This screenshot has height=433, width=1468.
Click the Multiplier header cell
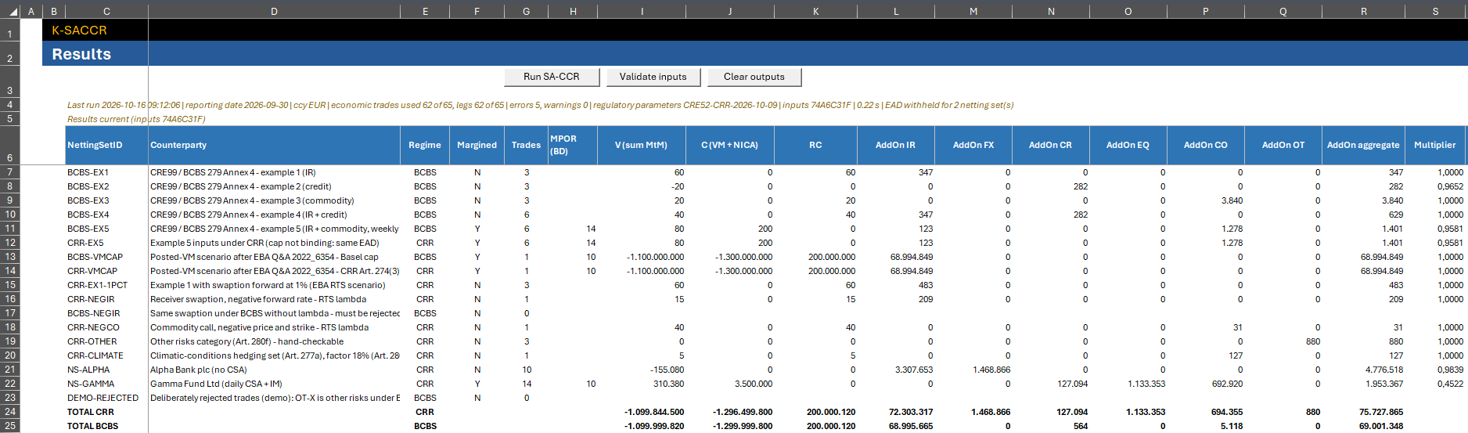(x=1435, y=145)
